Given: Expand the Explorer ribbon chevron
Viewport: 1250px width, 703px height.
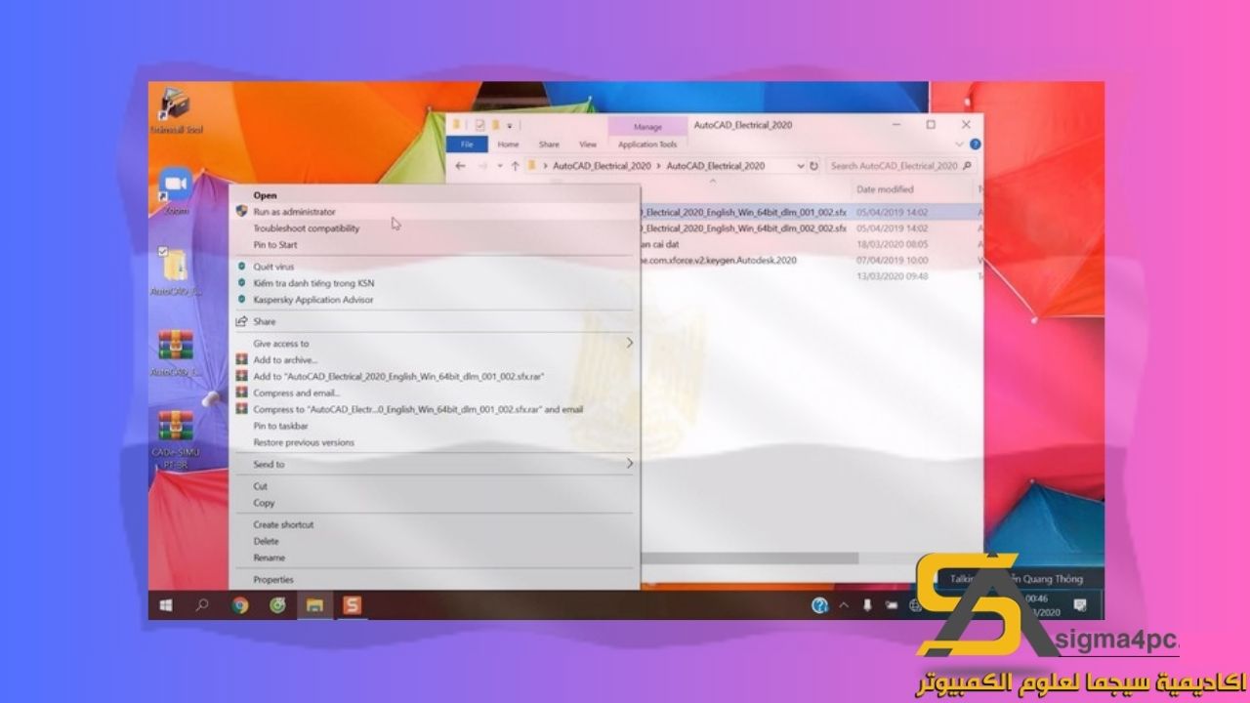Looking at the screenshot, I should (x=961, y=144).
